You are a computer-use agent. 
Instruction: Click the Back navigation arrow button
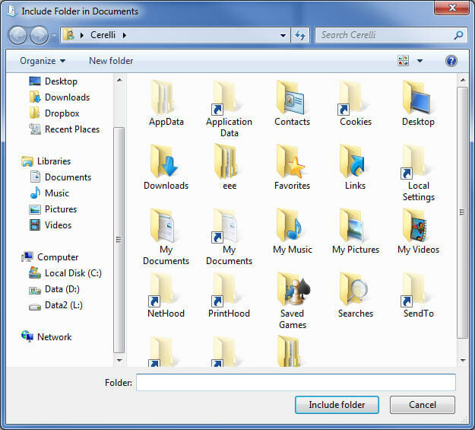(18, 35)
